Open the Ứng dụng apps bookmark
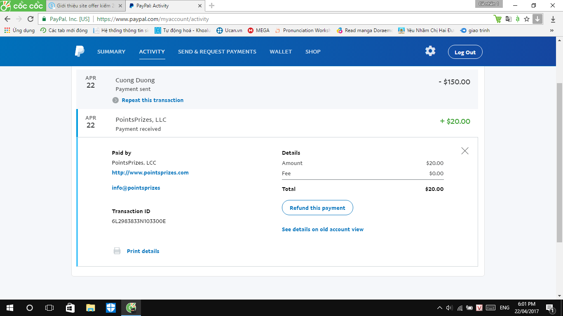 19,30
